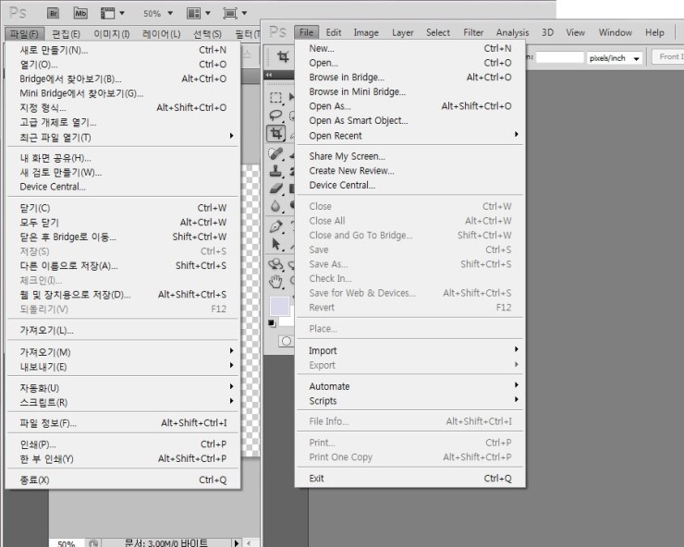Select the Rectangular Marquee tool
The height and width of the screenshot is (547, 684).
pyautogui.click(x=275, y=97)
